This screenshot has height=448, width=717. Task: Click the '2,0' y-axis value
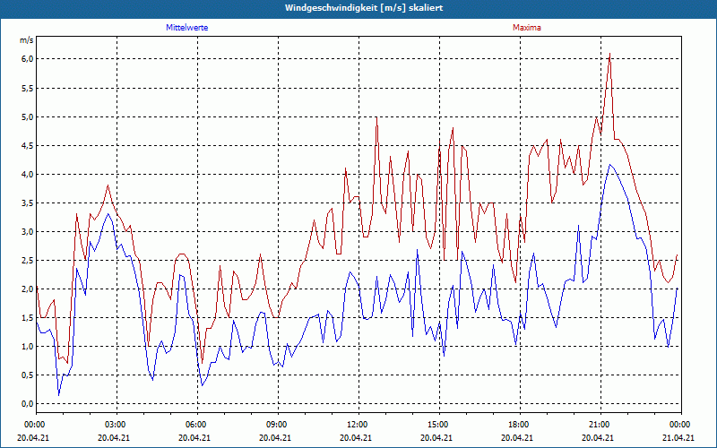27,289
